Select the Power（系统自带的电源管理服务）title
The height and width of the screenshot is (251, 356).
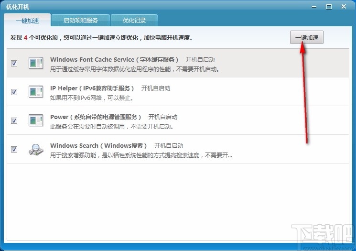tap(96, 117)
